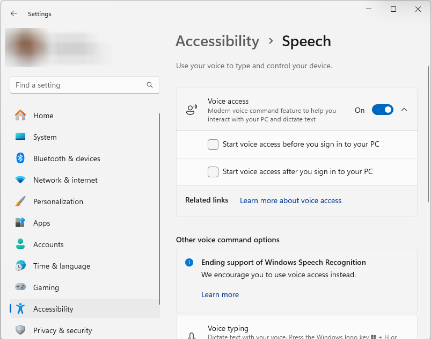Viewport: 431px width, 339px height.
Task: Click the Bluetooth symbol icon
Action: (x=20, y=158)
